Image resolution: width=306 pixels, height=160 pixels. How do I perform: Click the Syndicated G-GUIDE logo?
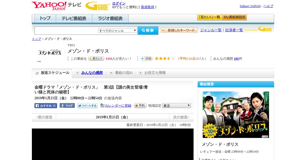(x=258, y=29)
